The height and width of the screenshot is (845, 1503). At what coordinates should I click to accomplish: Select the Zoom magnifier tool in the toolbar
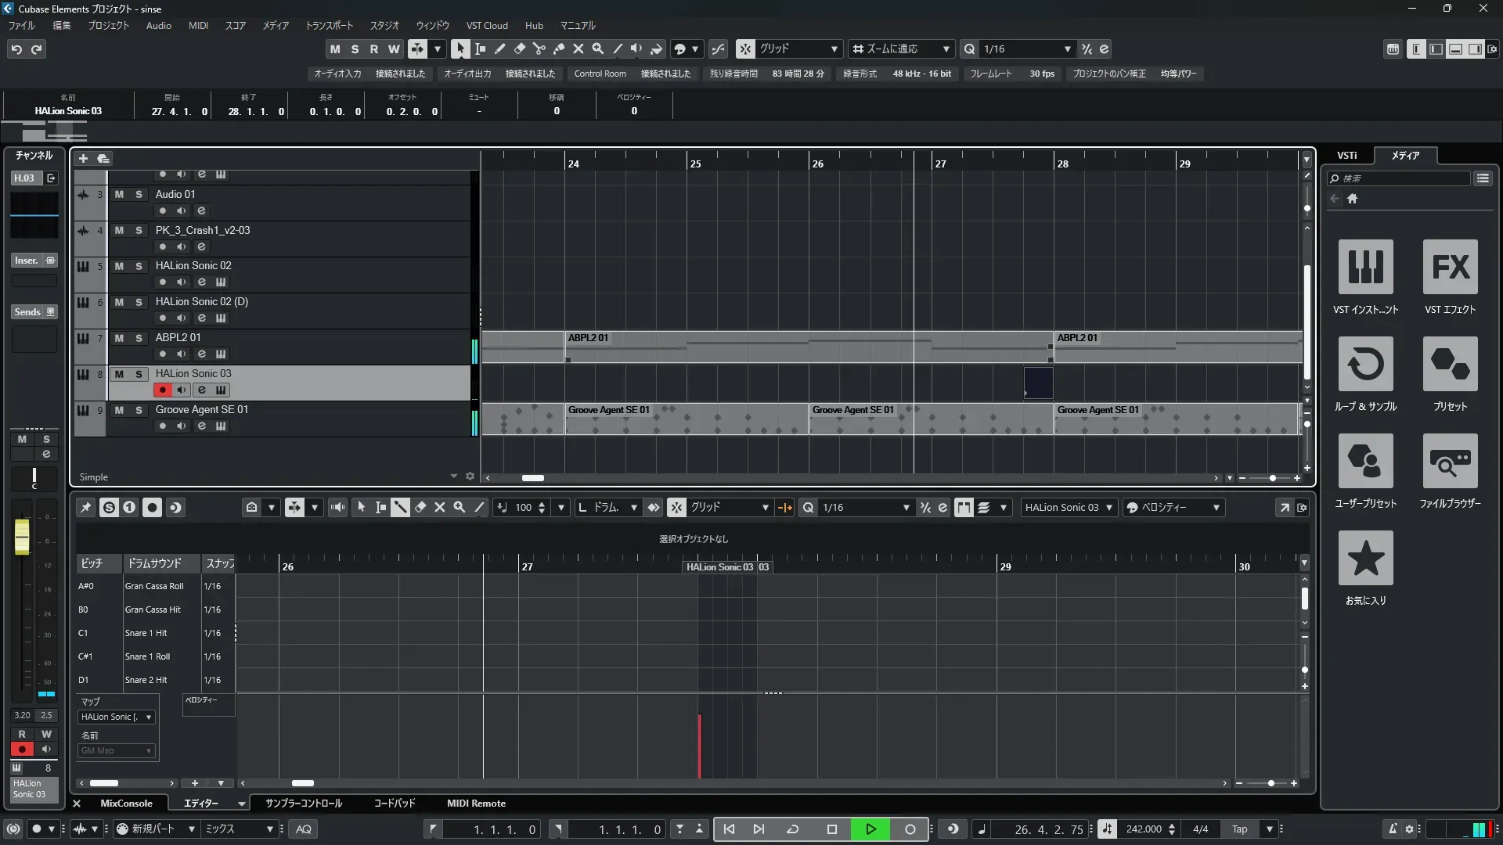point(598,49)
